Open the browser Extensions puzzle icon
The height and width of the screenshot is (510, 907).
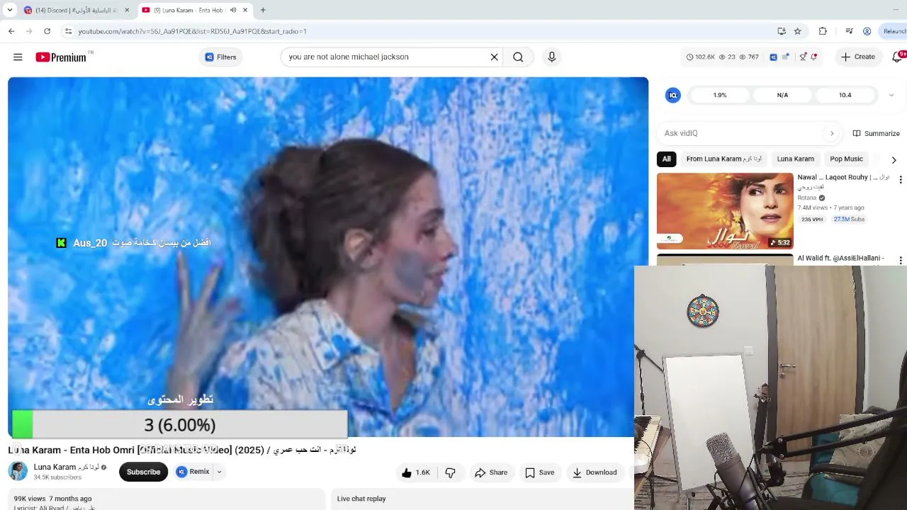pyautogui.click(x=823, y=31)
